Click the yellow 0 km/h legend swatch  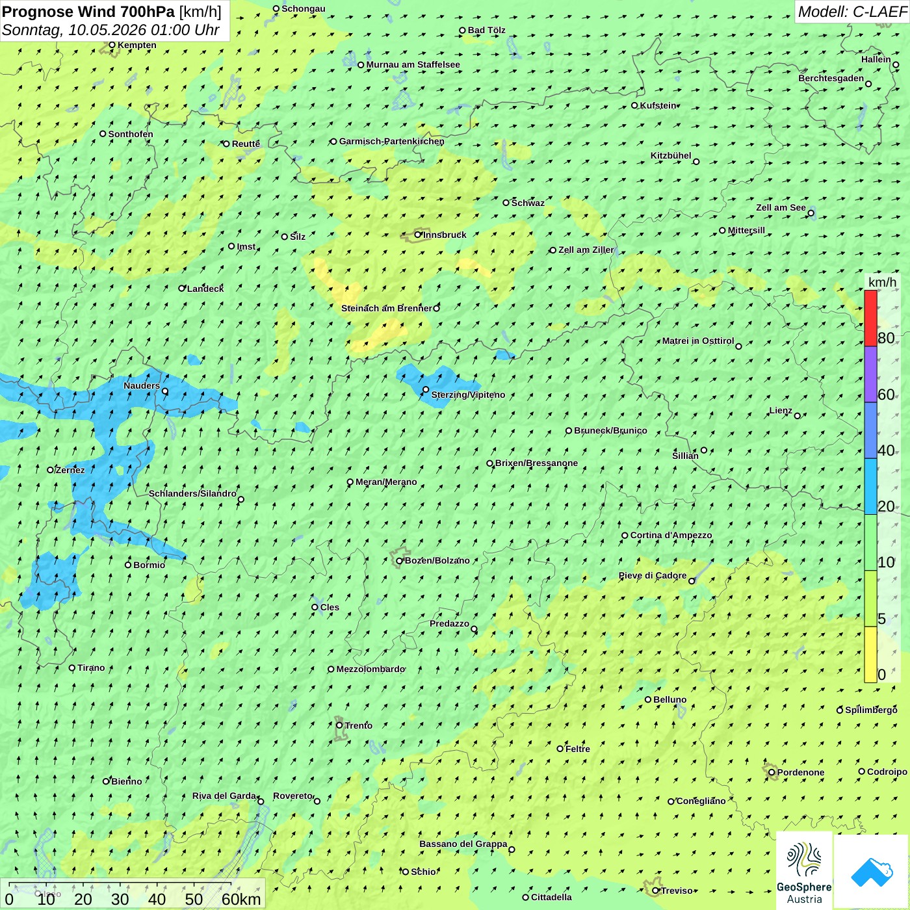[x=870, y=655]
